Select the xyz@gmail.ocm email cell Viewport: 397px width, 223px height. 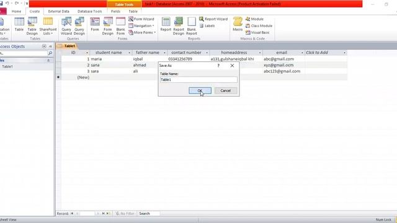click(x=283, y=65)
